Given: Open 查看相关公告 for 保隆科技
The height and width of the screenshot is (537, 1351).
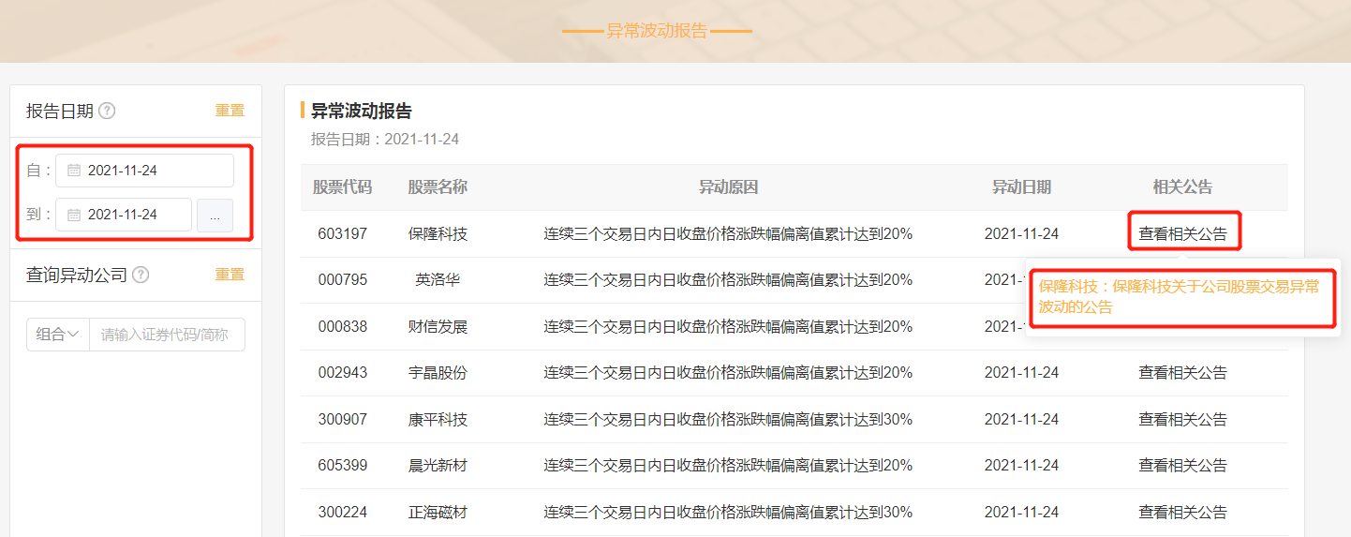Looking at the screenshot, I should point(1182,234).
